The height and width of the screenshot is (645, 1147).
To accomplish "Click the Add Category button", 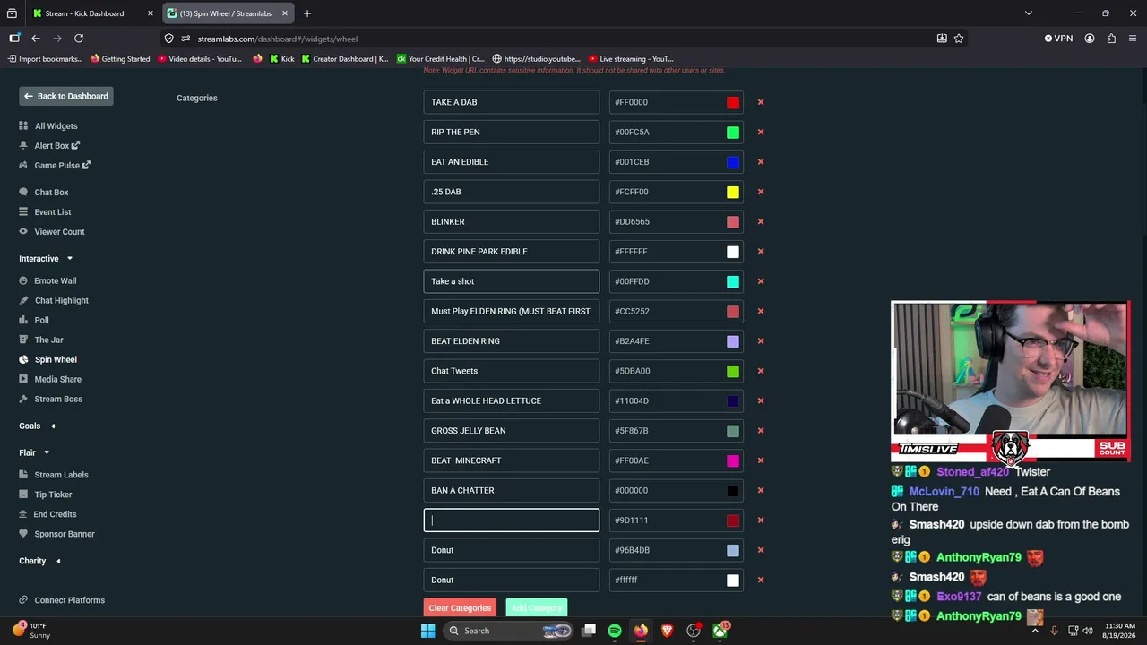I will 537,607.
